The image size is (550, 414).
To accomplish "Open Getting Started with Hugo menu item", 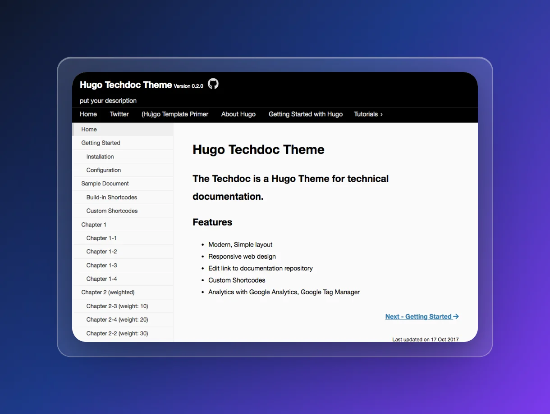I will point(306,114).
